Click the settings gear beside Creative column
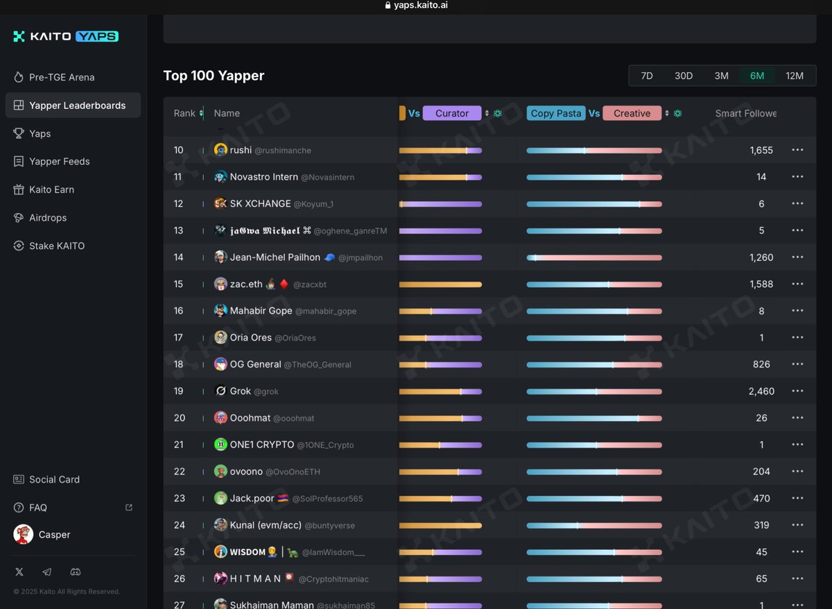Screen dimensions: 832x609 [x=677, y=113]
